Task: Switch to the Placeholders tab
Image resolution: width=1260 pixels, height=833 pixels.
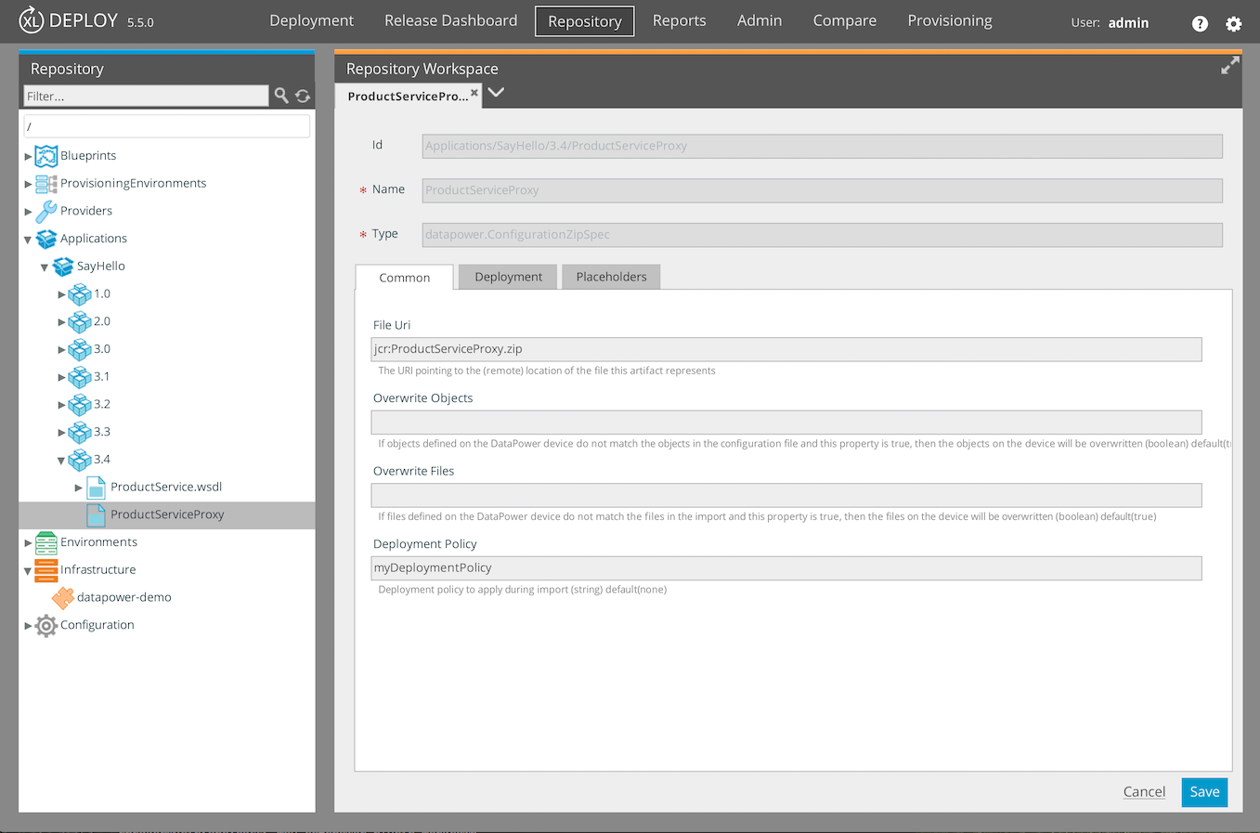Action: [x=611, y=277]
